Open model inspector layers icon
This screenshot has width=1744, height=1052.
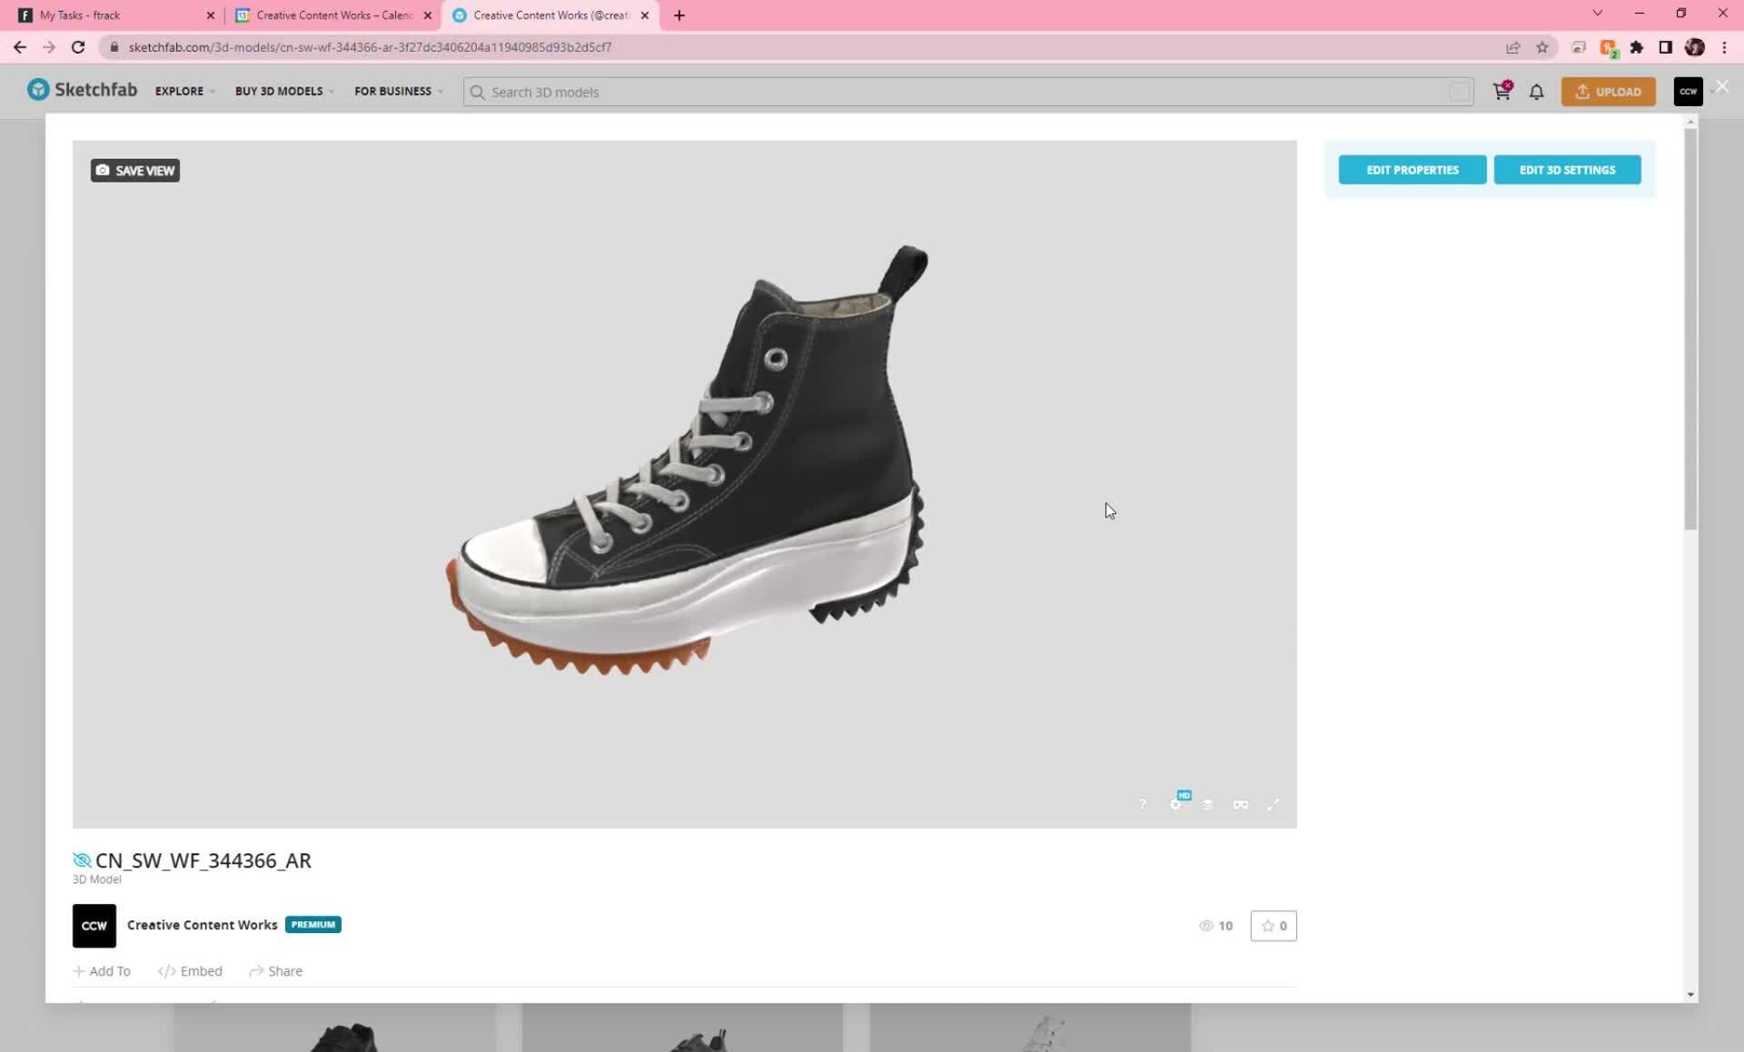pyautogui.click(x=1208, y=805)
